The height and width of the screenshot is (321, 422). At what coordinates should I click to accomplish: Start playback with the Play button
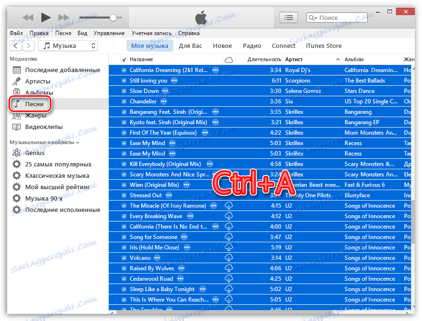tap(46, 18)
